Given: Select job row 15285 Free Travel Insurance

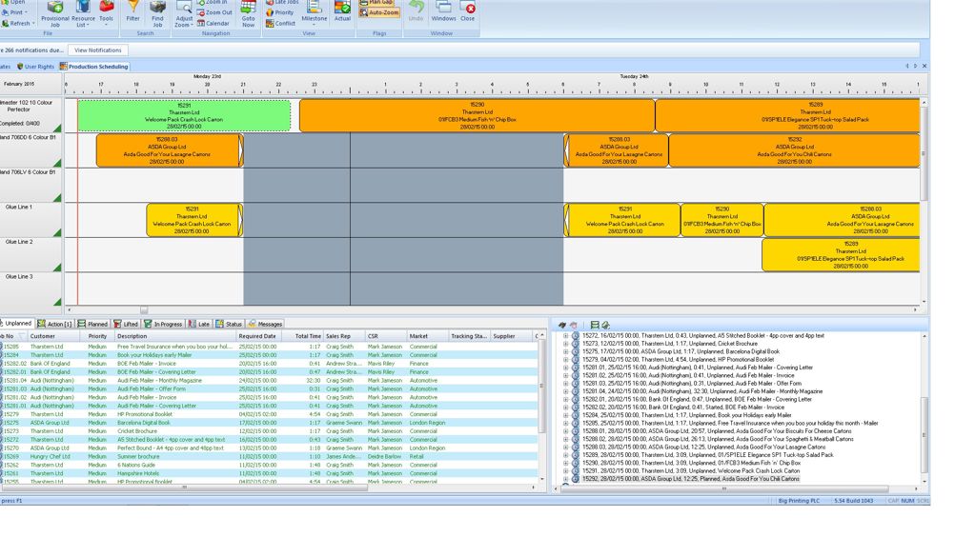Looking at the screenshot, I should tap(269, 347).
